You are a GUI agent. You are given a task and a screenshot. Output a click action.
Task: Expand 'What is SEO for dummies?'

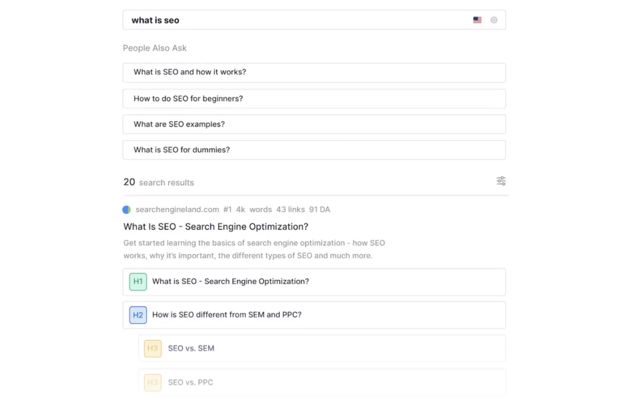click(314, 149)
